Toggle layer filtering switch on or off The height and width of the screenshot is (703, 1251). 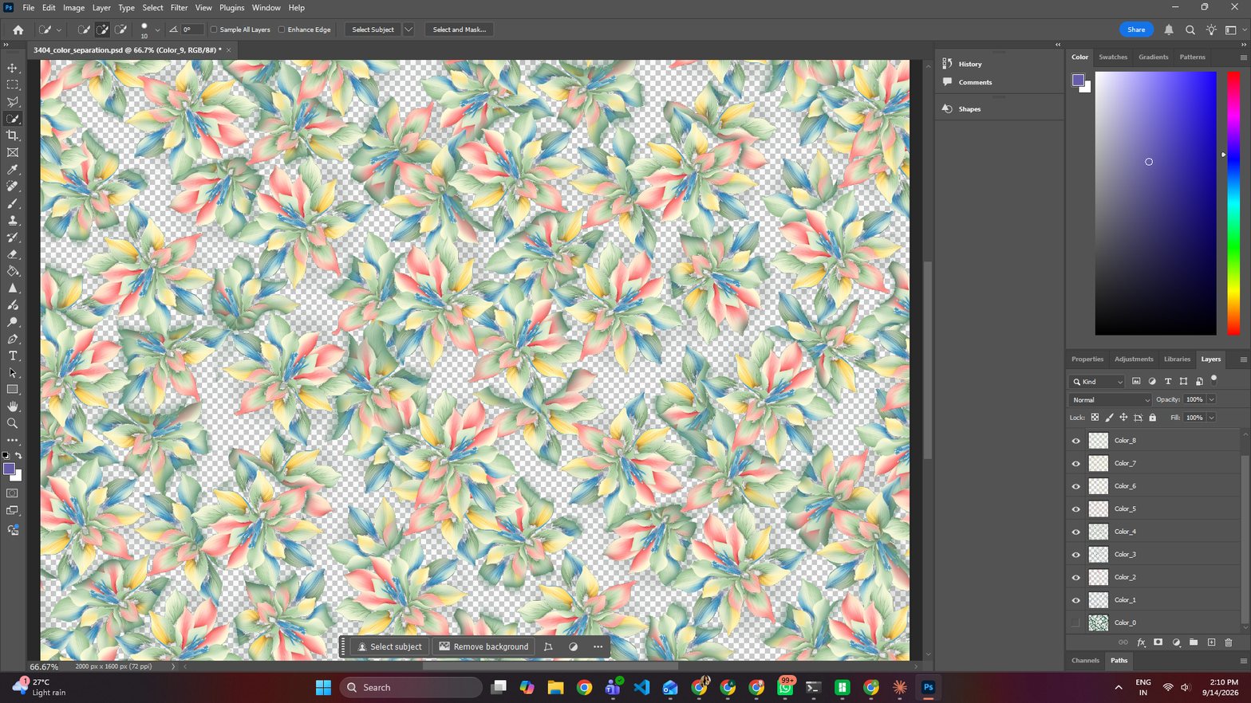(1214, 380)
